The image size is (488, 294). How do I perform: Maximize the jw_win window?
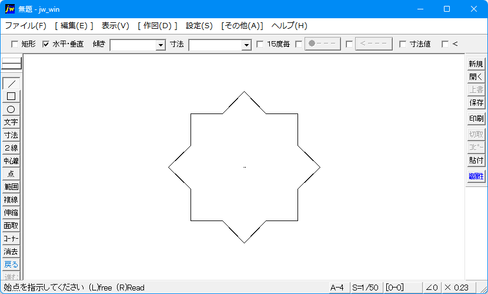447,9
